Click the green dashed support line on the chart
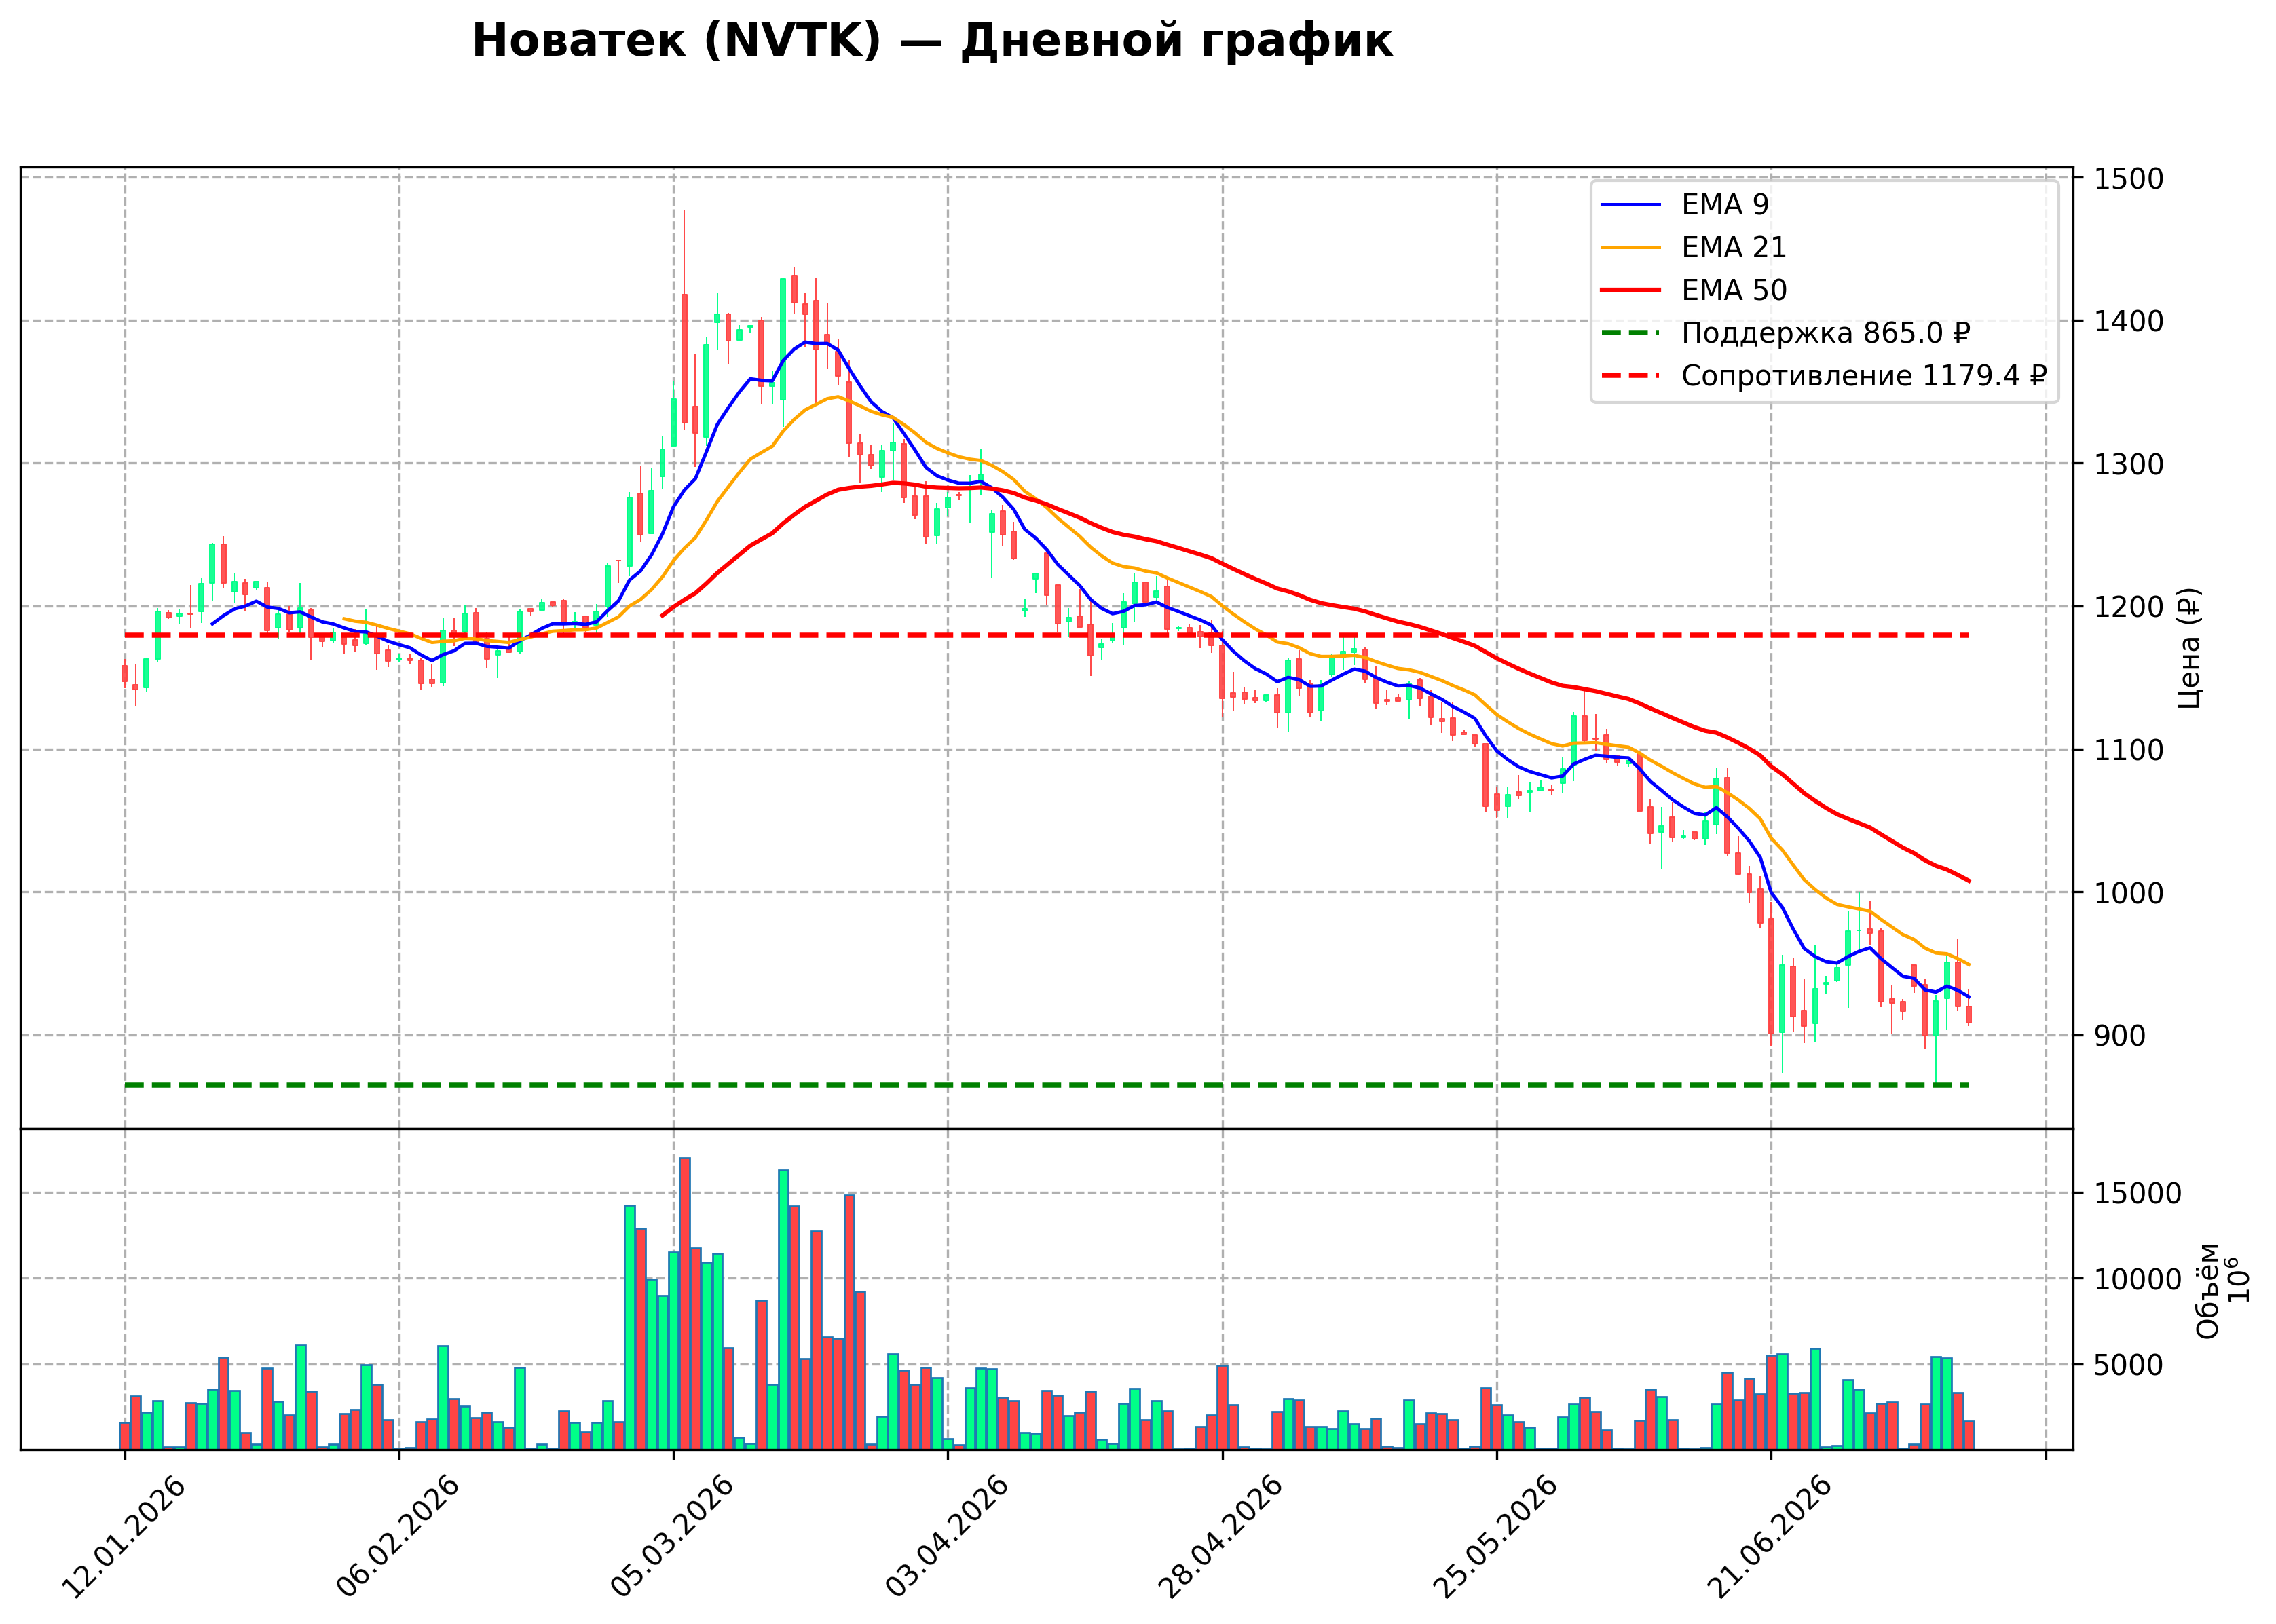Image resolution: width=2276 pixels, height=1624 pixels. click(1046, 1085)
